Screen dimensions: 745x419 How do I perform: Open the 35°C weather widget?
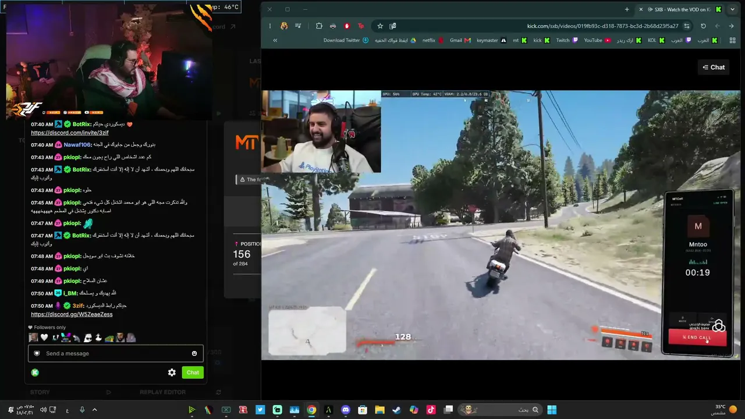[724, 410]
